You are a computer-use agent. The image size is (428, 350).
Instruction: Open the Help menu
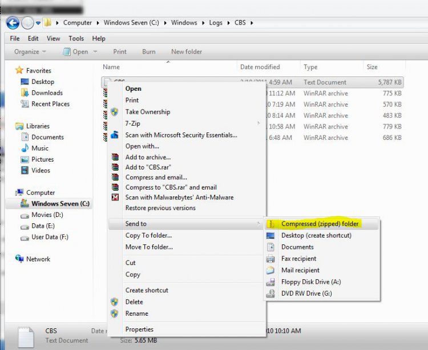click(99, 38)
